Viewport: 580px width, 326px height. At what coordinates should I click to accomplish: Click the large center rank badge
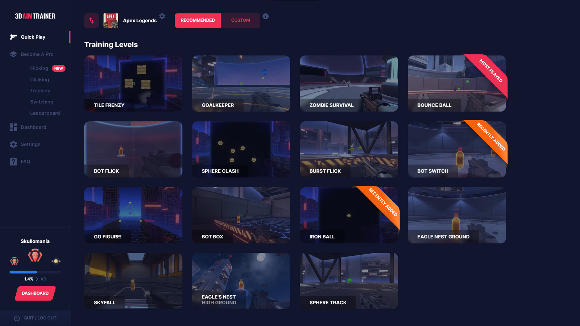tap(35, 256)
